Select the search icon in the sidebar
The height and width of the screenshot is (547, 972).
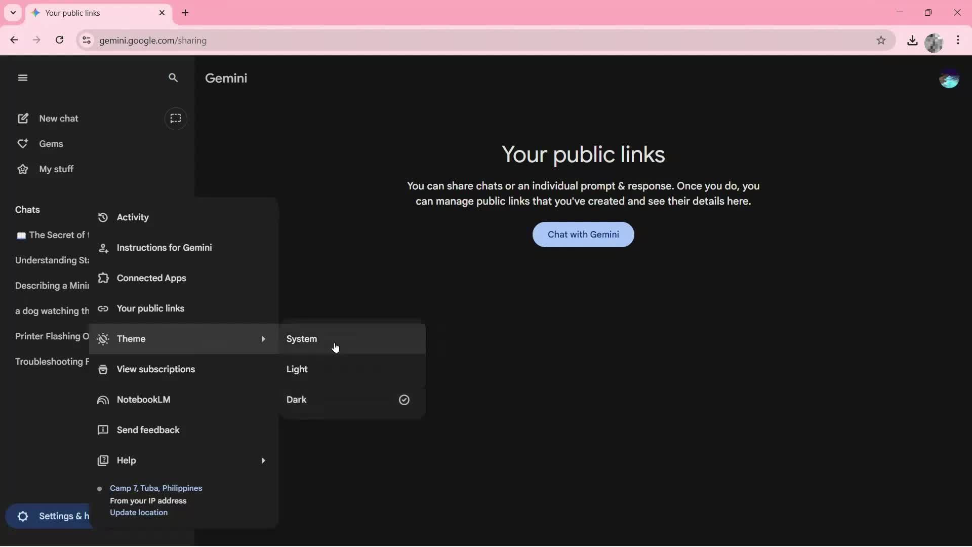pyautogui.click(x=173, y=77)
